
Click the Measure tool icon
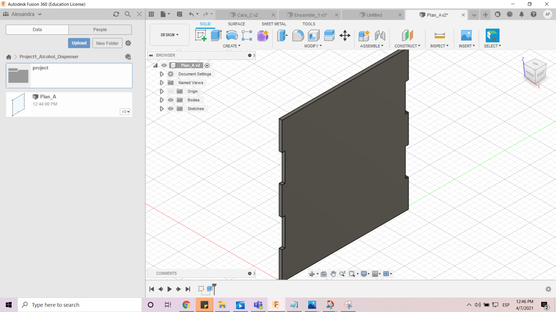pyautogui.click(x=440, y=36)
